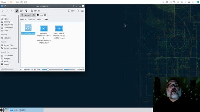This screenshot has width=200, height=112.
Task: Switch to Icons view mode
Action: pyautogui.click(x=17, y=11)
